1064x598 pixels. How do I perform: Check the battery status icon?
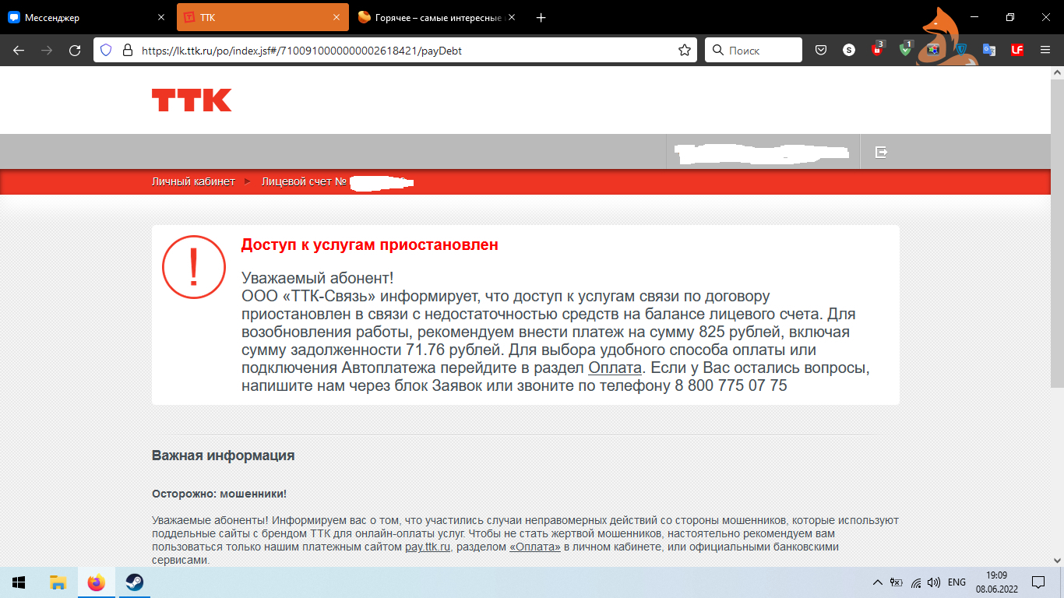point(897,582)
